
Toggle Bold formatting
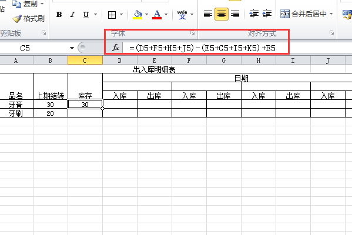pos(59,15)
